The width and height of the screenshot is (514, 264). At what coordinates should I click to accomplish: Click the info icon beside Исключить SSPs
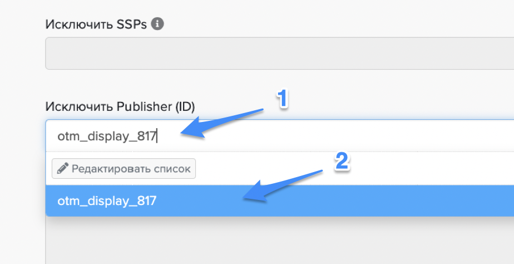157,25
